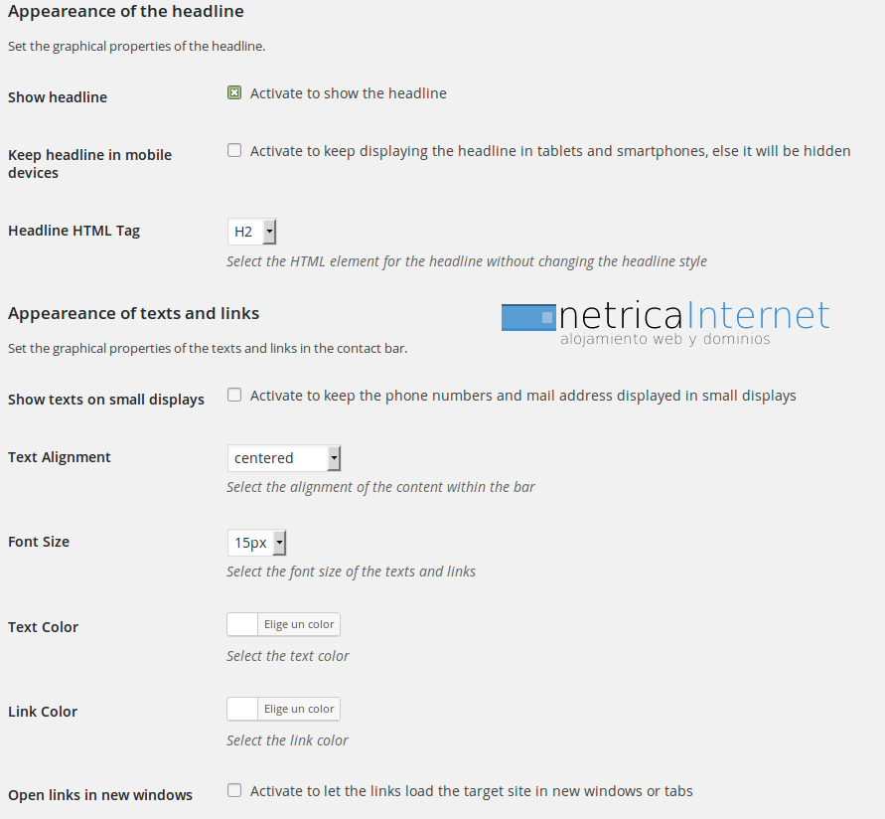
Task: Enable Open links in new windows checkbox
Action: 234,790
